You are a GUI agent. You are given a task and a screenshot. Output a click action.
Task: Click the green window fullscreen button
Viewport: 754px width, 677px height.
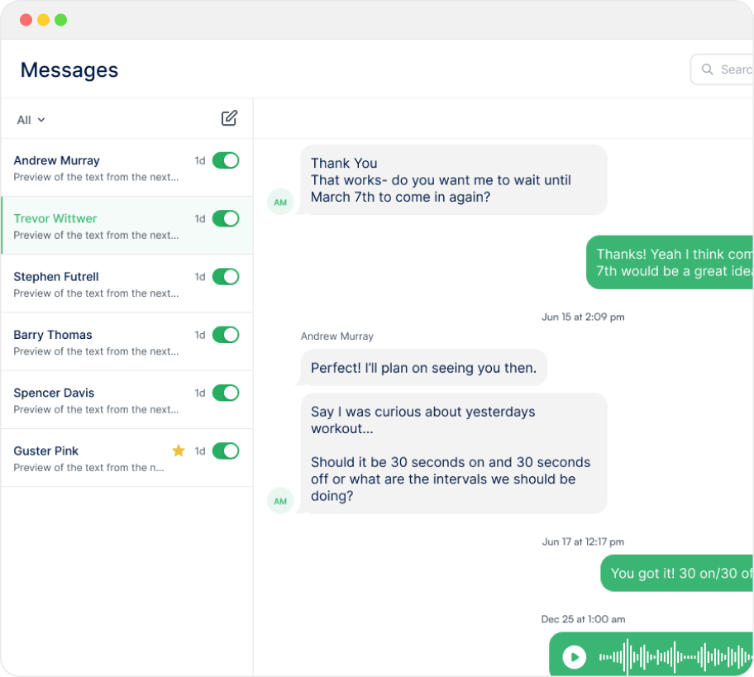pyautogui.click(x=60, y=20)
